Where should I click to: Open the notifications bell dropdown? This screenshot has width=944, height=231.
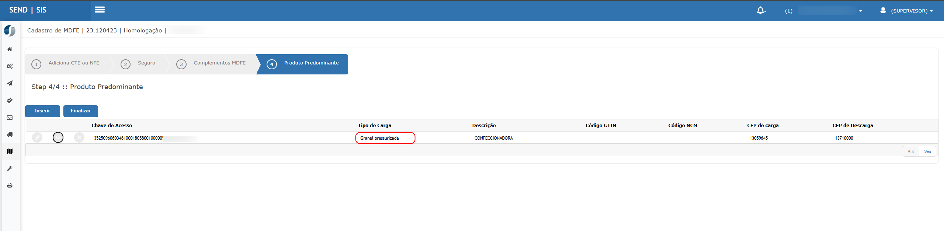coord(761,11)
